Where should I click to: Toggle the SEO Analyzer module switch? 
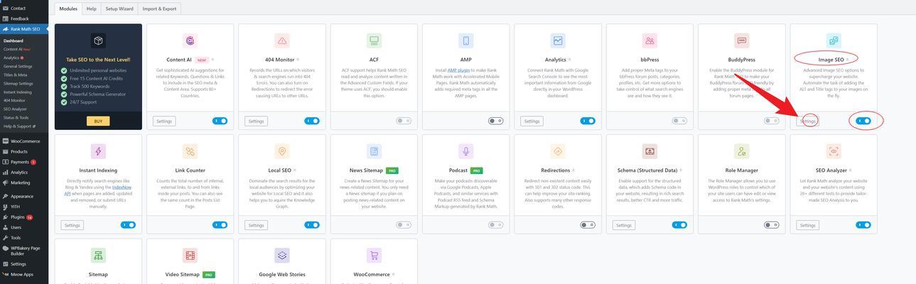[x=863, y=225]
